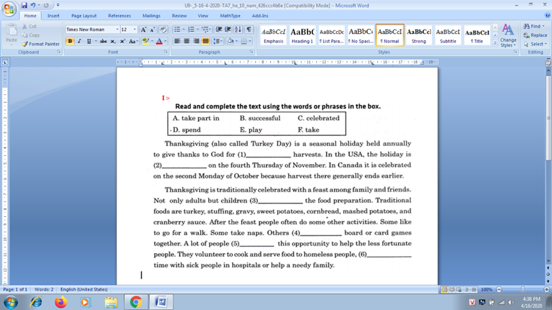Click the tab selector at ruler corner
This screenshot has height=310, width=552.
click(5, 63)
